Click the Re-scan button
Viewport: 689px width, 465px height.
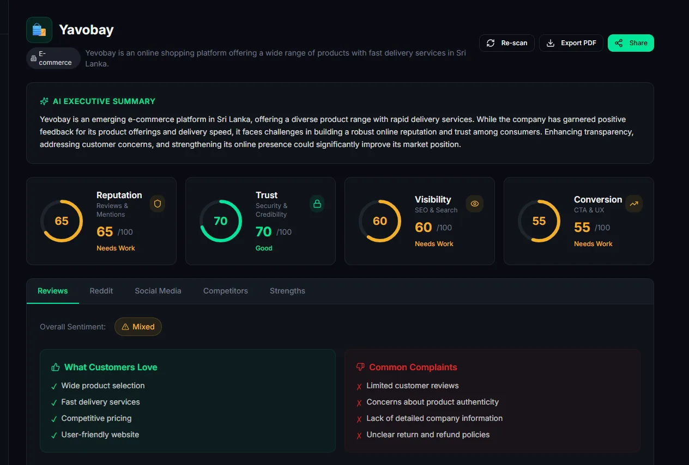click(507, 43)
